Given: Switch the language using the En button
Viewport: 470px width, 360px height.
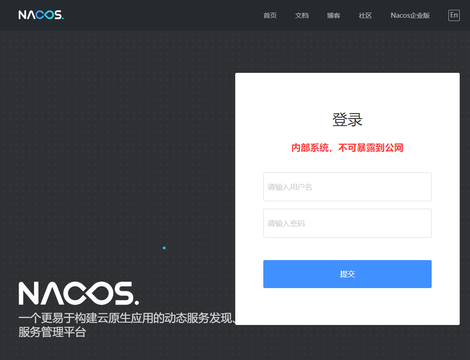Looking at the screenshot, I should [454, 15].
